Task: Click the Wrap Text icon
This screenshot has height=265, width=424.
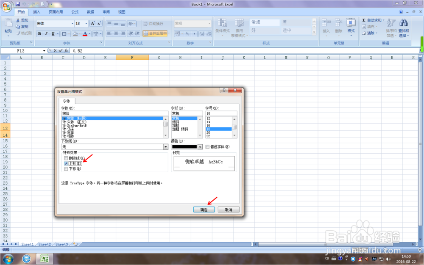Action: coord(146,24)
